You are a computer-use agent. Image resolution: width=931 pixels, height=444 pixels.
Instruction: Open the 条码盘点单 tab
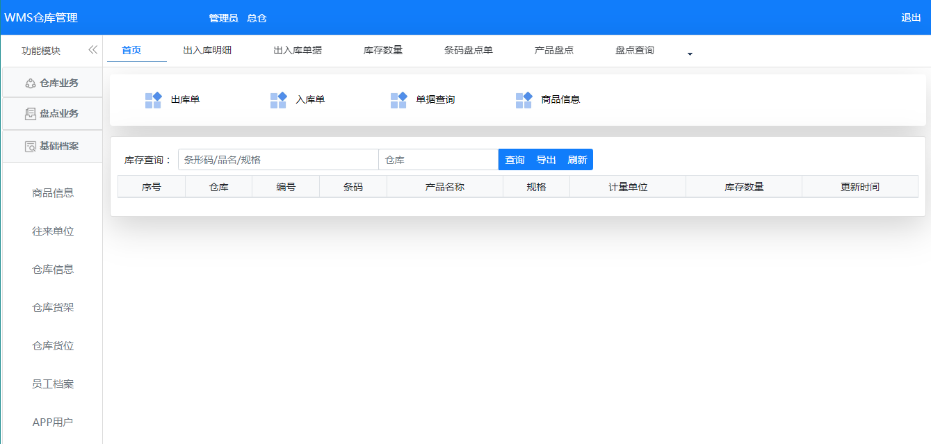click(469, 50)
